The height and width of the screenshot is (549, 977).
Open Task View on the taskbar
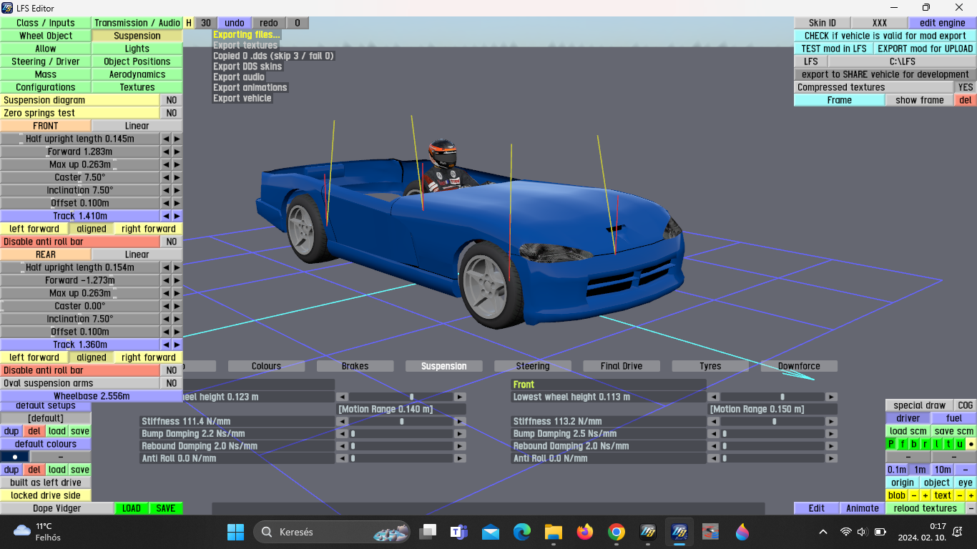428,532
